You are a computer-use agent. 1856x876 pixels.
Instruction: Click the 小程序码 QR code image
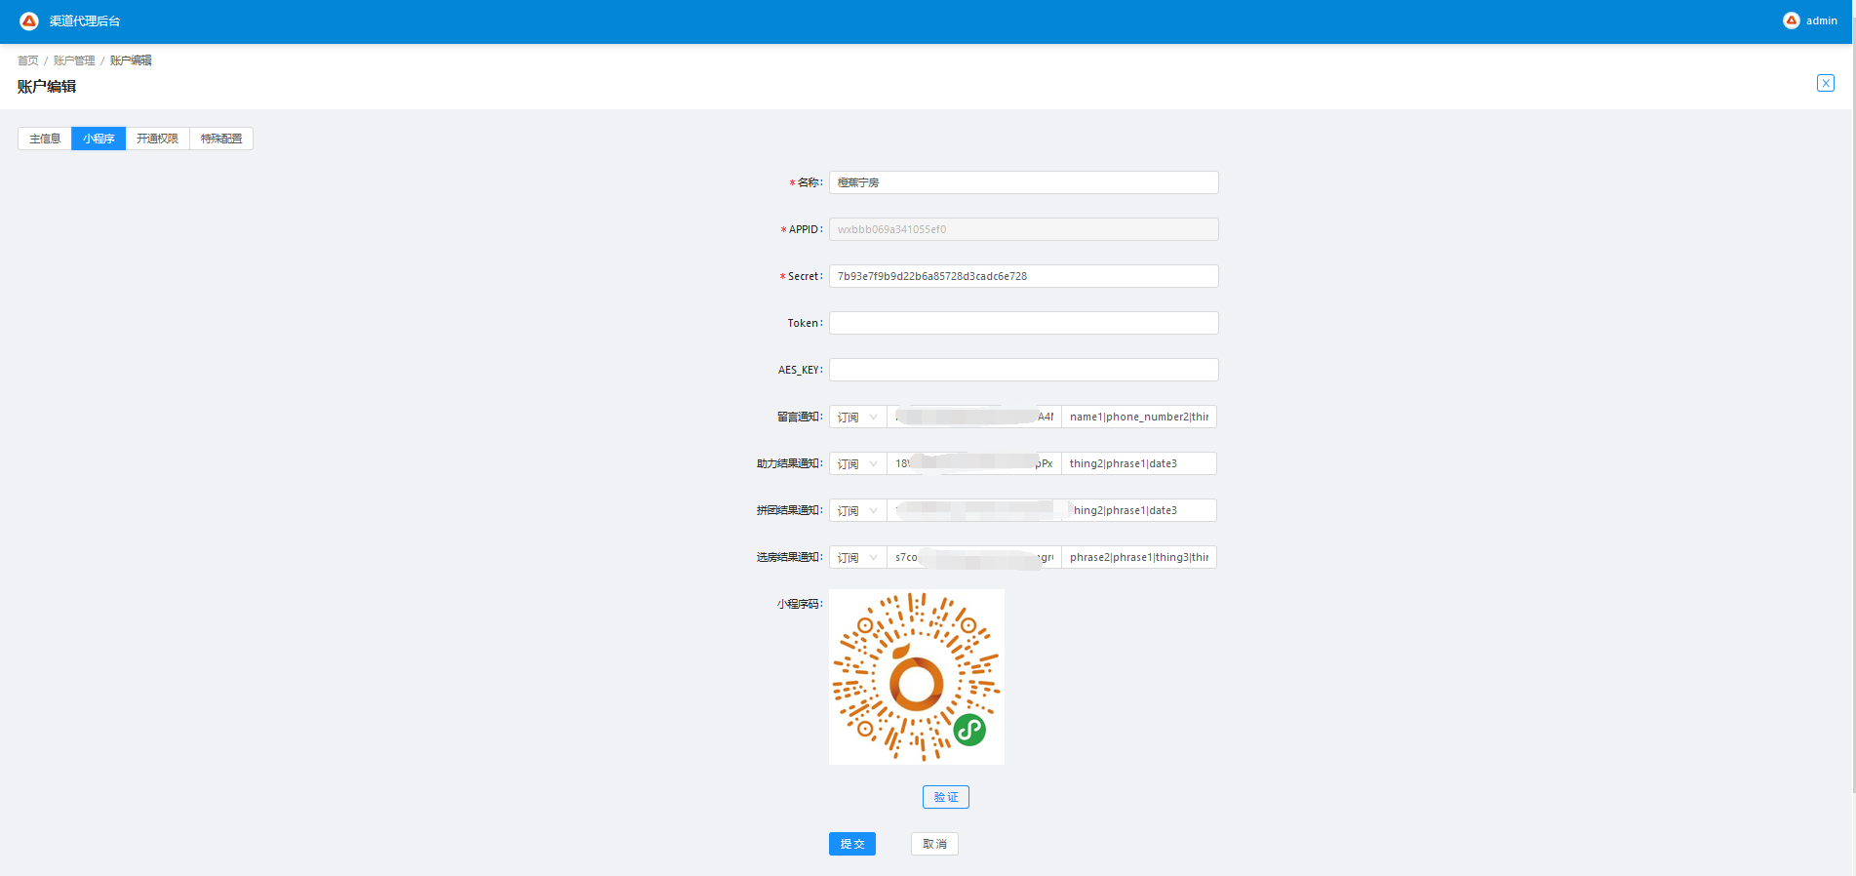click(917, 677)
